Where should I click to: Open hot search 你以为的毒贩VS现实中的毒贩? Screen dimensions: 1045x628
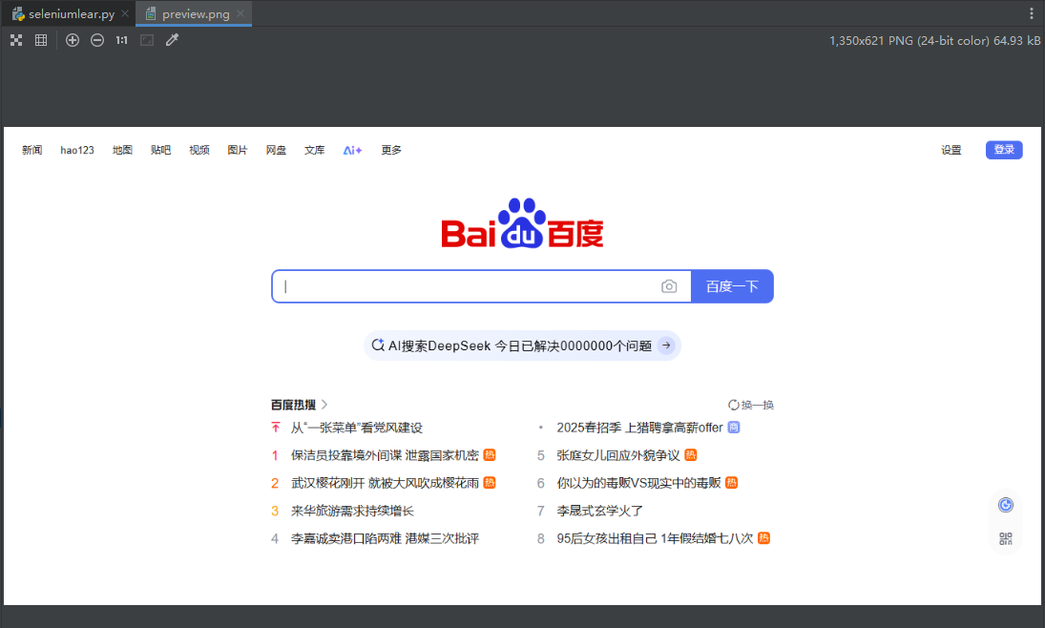tap(638, 483)
